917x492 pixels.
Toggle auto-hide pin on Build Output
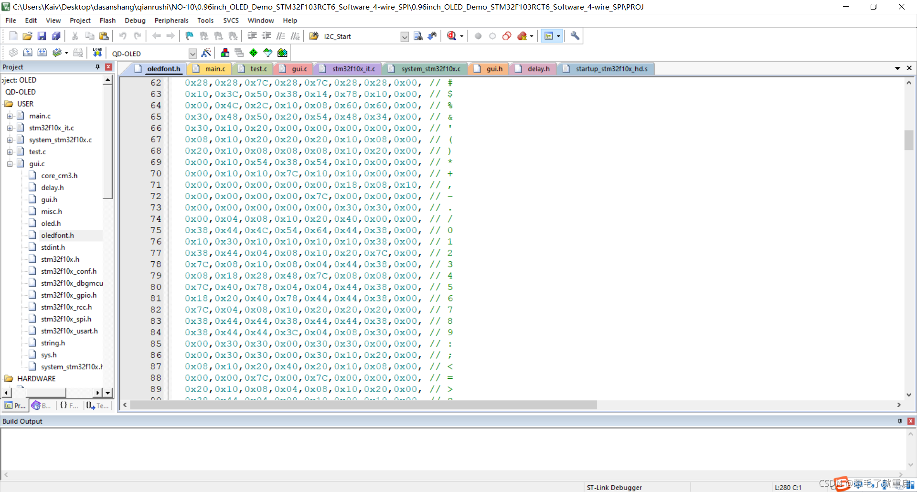[900, 421]
